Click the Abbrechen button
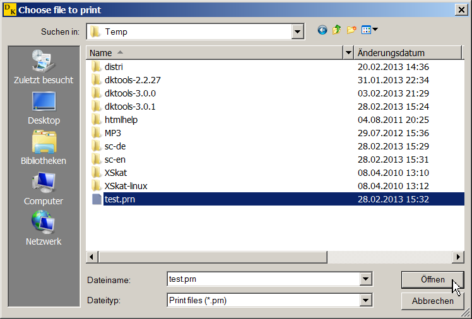472x319 pixels. coord(432,301)
